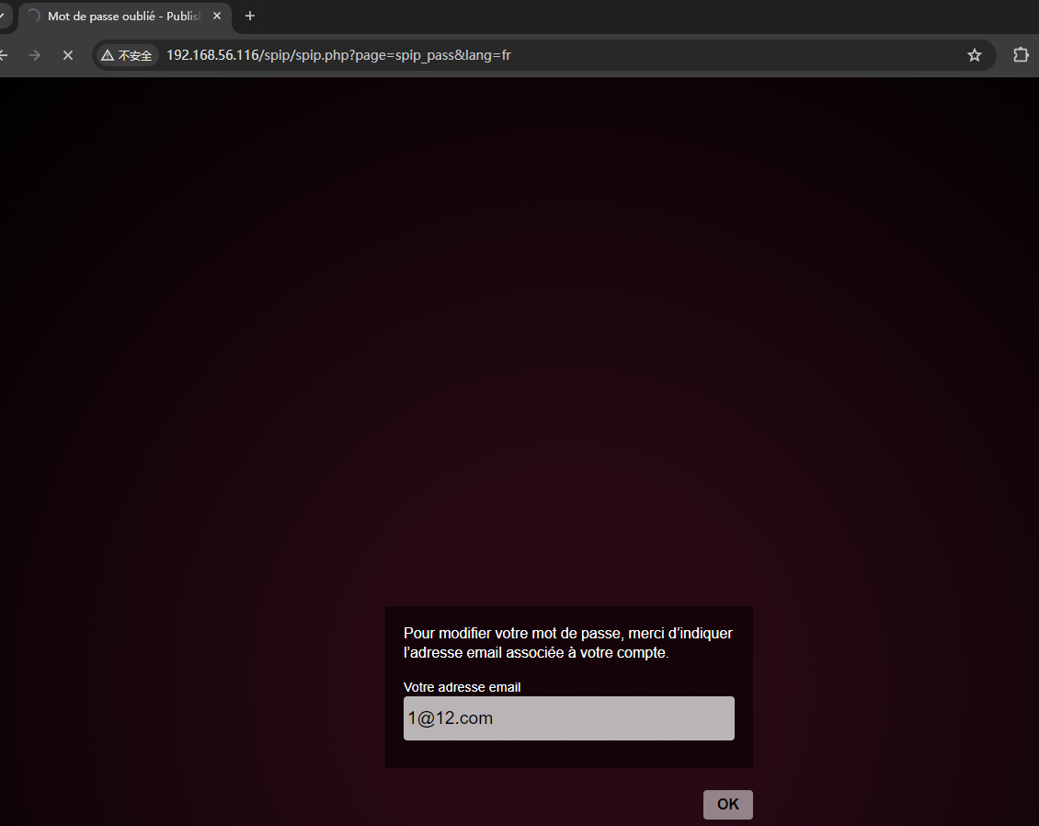Open the browser extensions puzzle icon

tap(1020, 55)
